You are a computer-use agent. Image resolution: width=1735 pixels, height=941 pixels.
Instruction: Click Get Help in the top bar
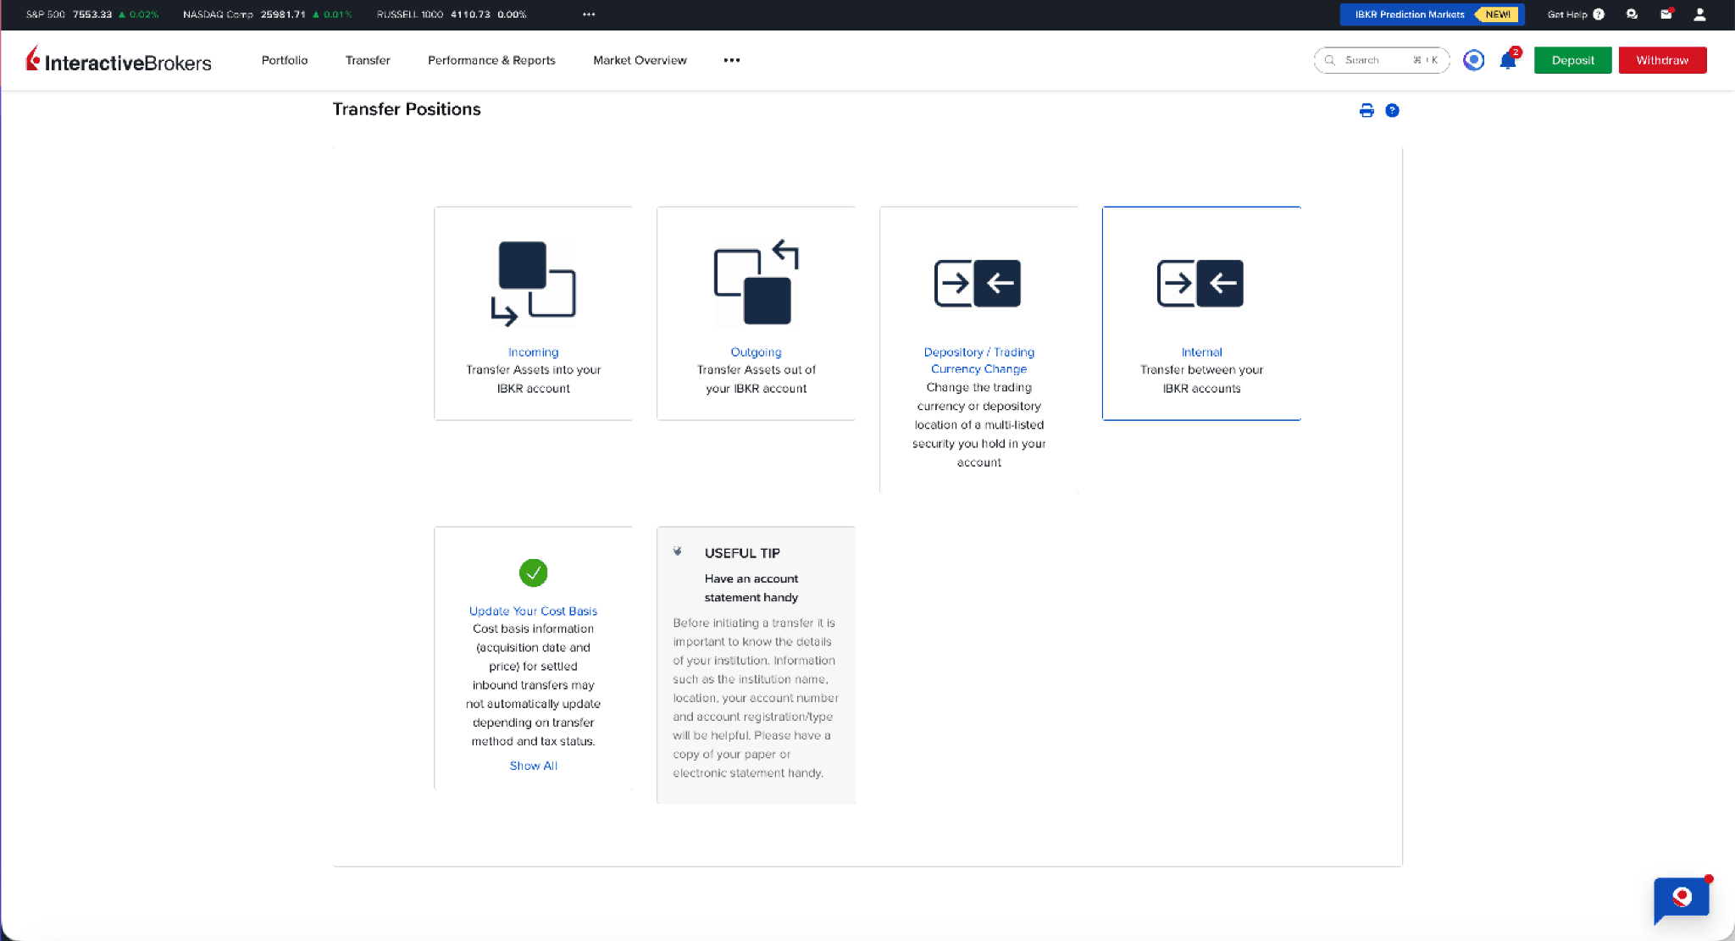coord(1576,14)
